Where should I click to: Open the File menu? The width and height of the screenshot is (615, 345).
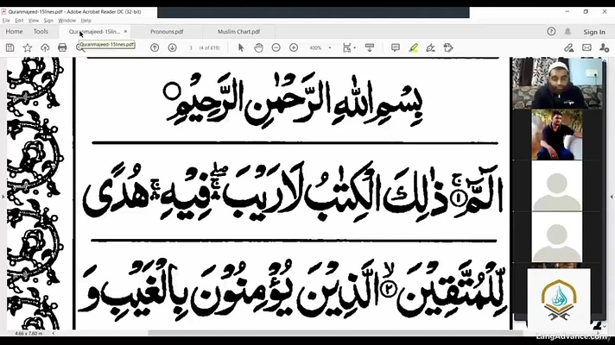6,21
